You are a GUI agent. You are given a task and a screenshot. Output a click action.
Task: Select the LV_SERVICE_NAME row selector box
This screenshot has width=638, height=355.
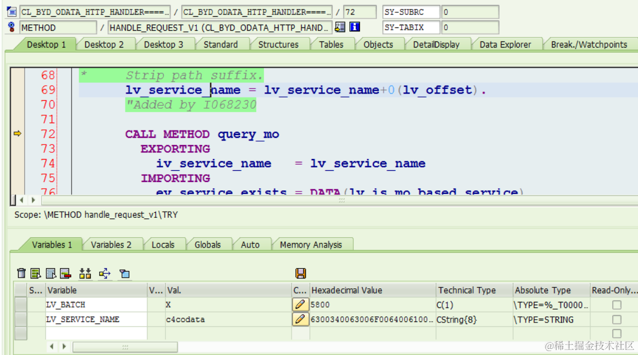(21, 319)
